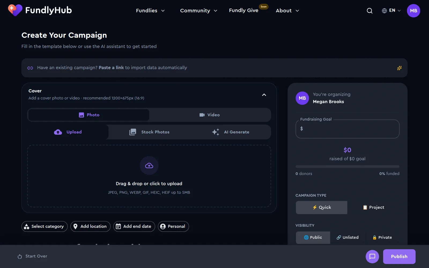Click the FundlyHub heart logo
Screen dimensions: 429x268
15,10
